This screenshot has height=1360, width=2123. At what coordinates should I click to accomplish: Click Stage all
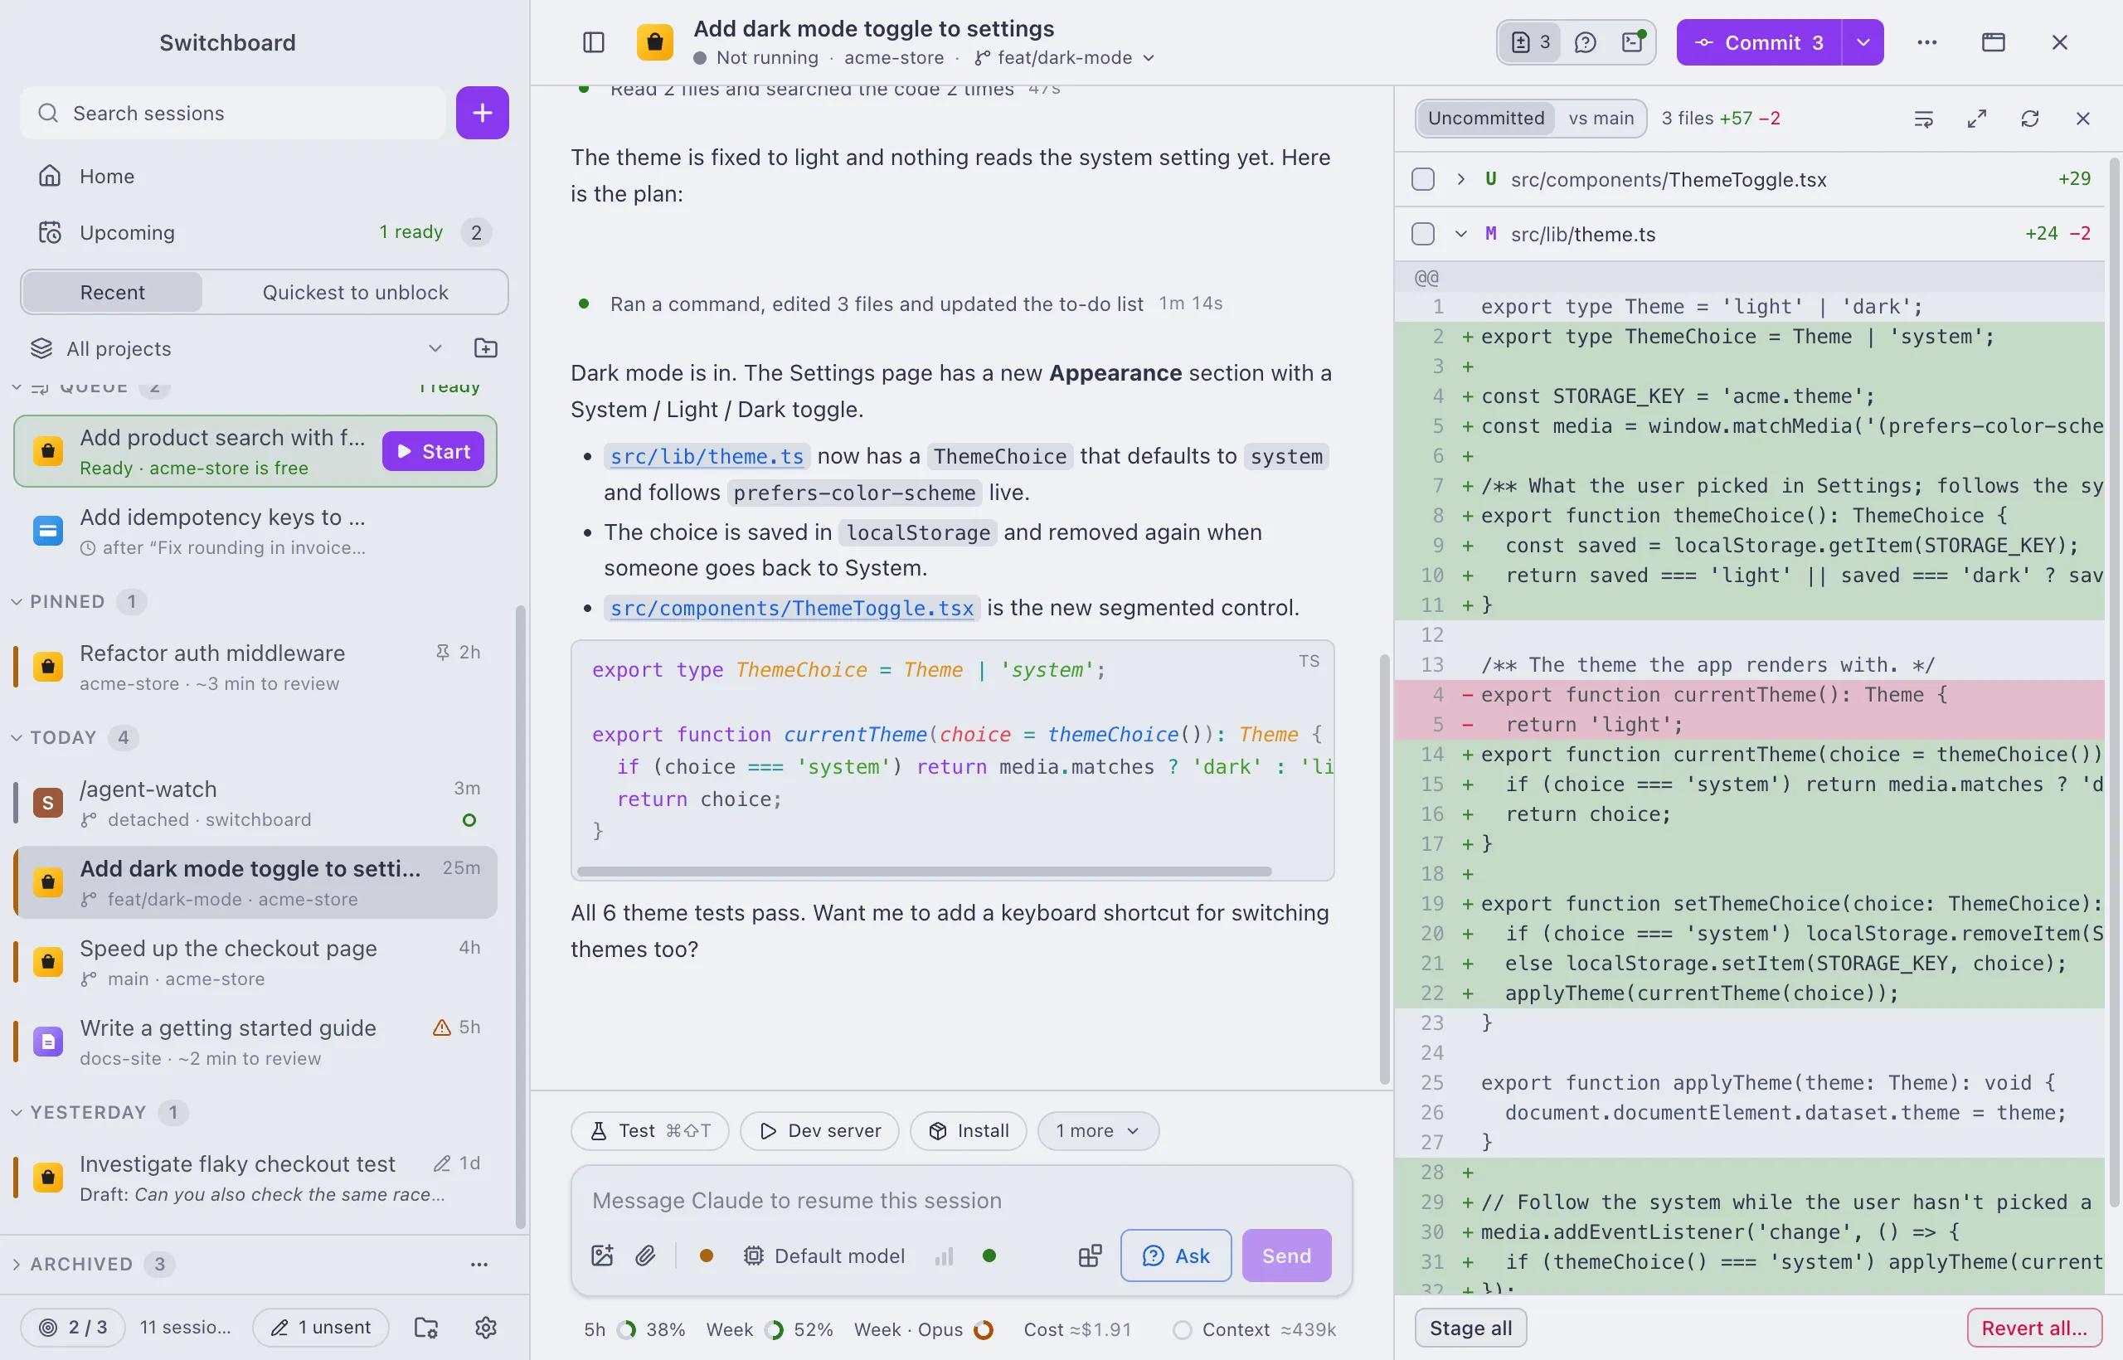tap(1470, 1328)
